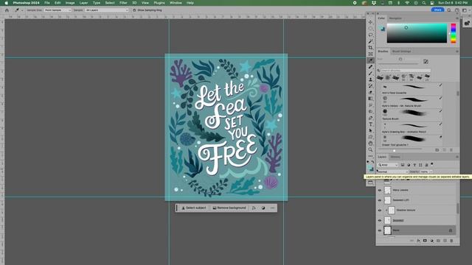
Task: Select the Gradient tool
Action: [370, 99]
